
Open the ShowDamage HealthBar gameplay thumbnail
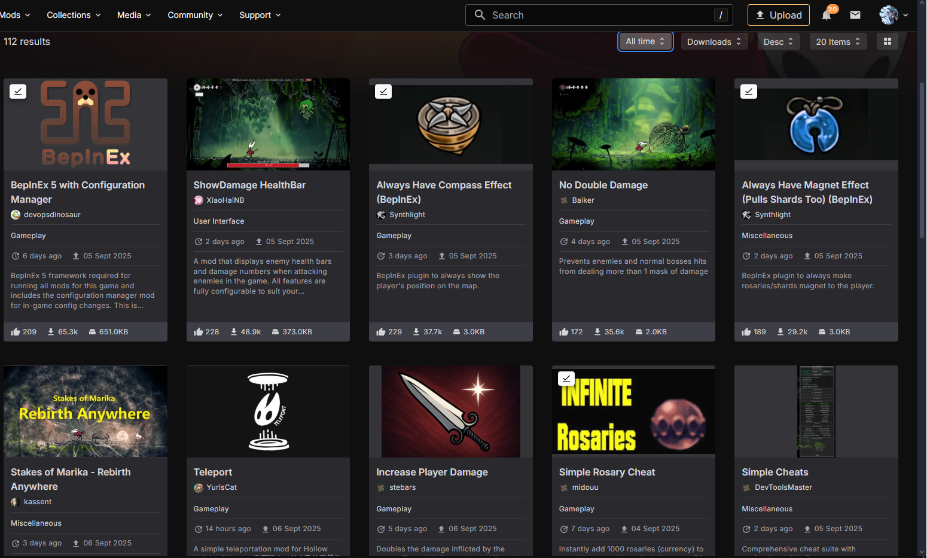268,124
